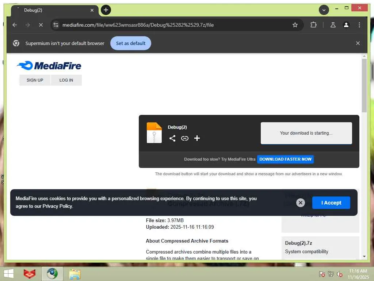Click the Uploaded date text
Viewport: 374px width, 281px height.
click(180, 227)
